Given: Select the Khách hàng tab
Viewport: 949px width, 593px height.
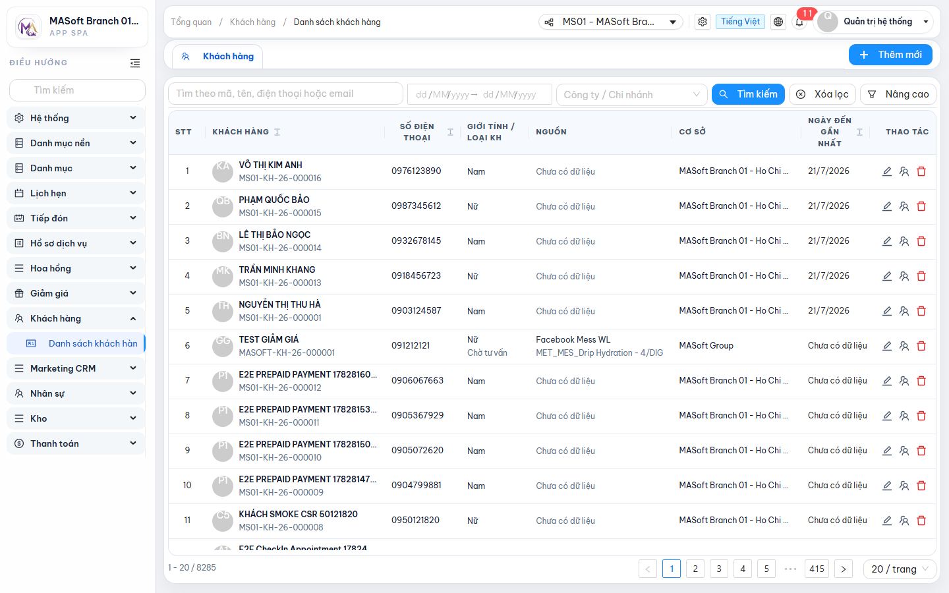Looking at the screenshot, I should [x=218, y=57].
